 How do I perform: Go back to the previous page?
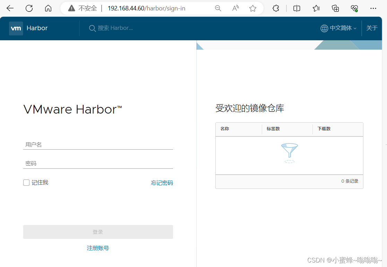[x=10, y=8]
